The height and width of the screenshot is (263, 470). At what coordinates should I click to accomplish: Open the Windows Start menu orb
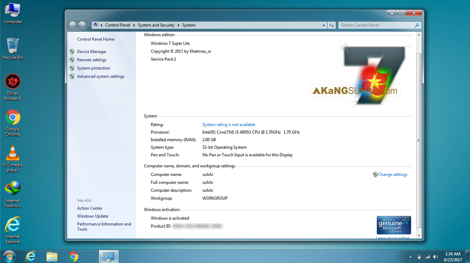tap(9, 256)
